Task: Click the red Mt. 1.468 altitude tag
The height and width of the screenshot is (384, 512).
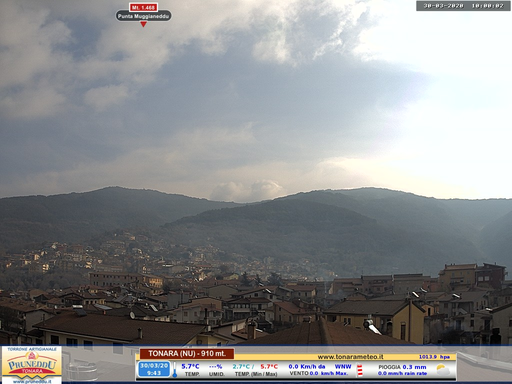Action: tap(143, 7)
